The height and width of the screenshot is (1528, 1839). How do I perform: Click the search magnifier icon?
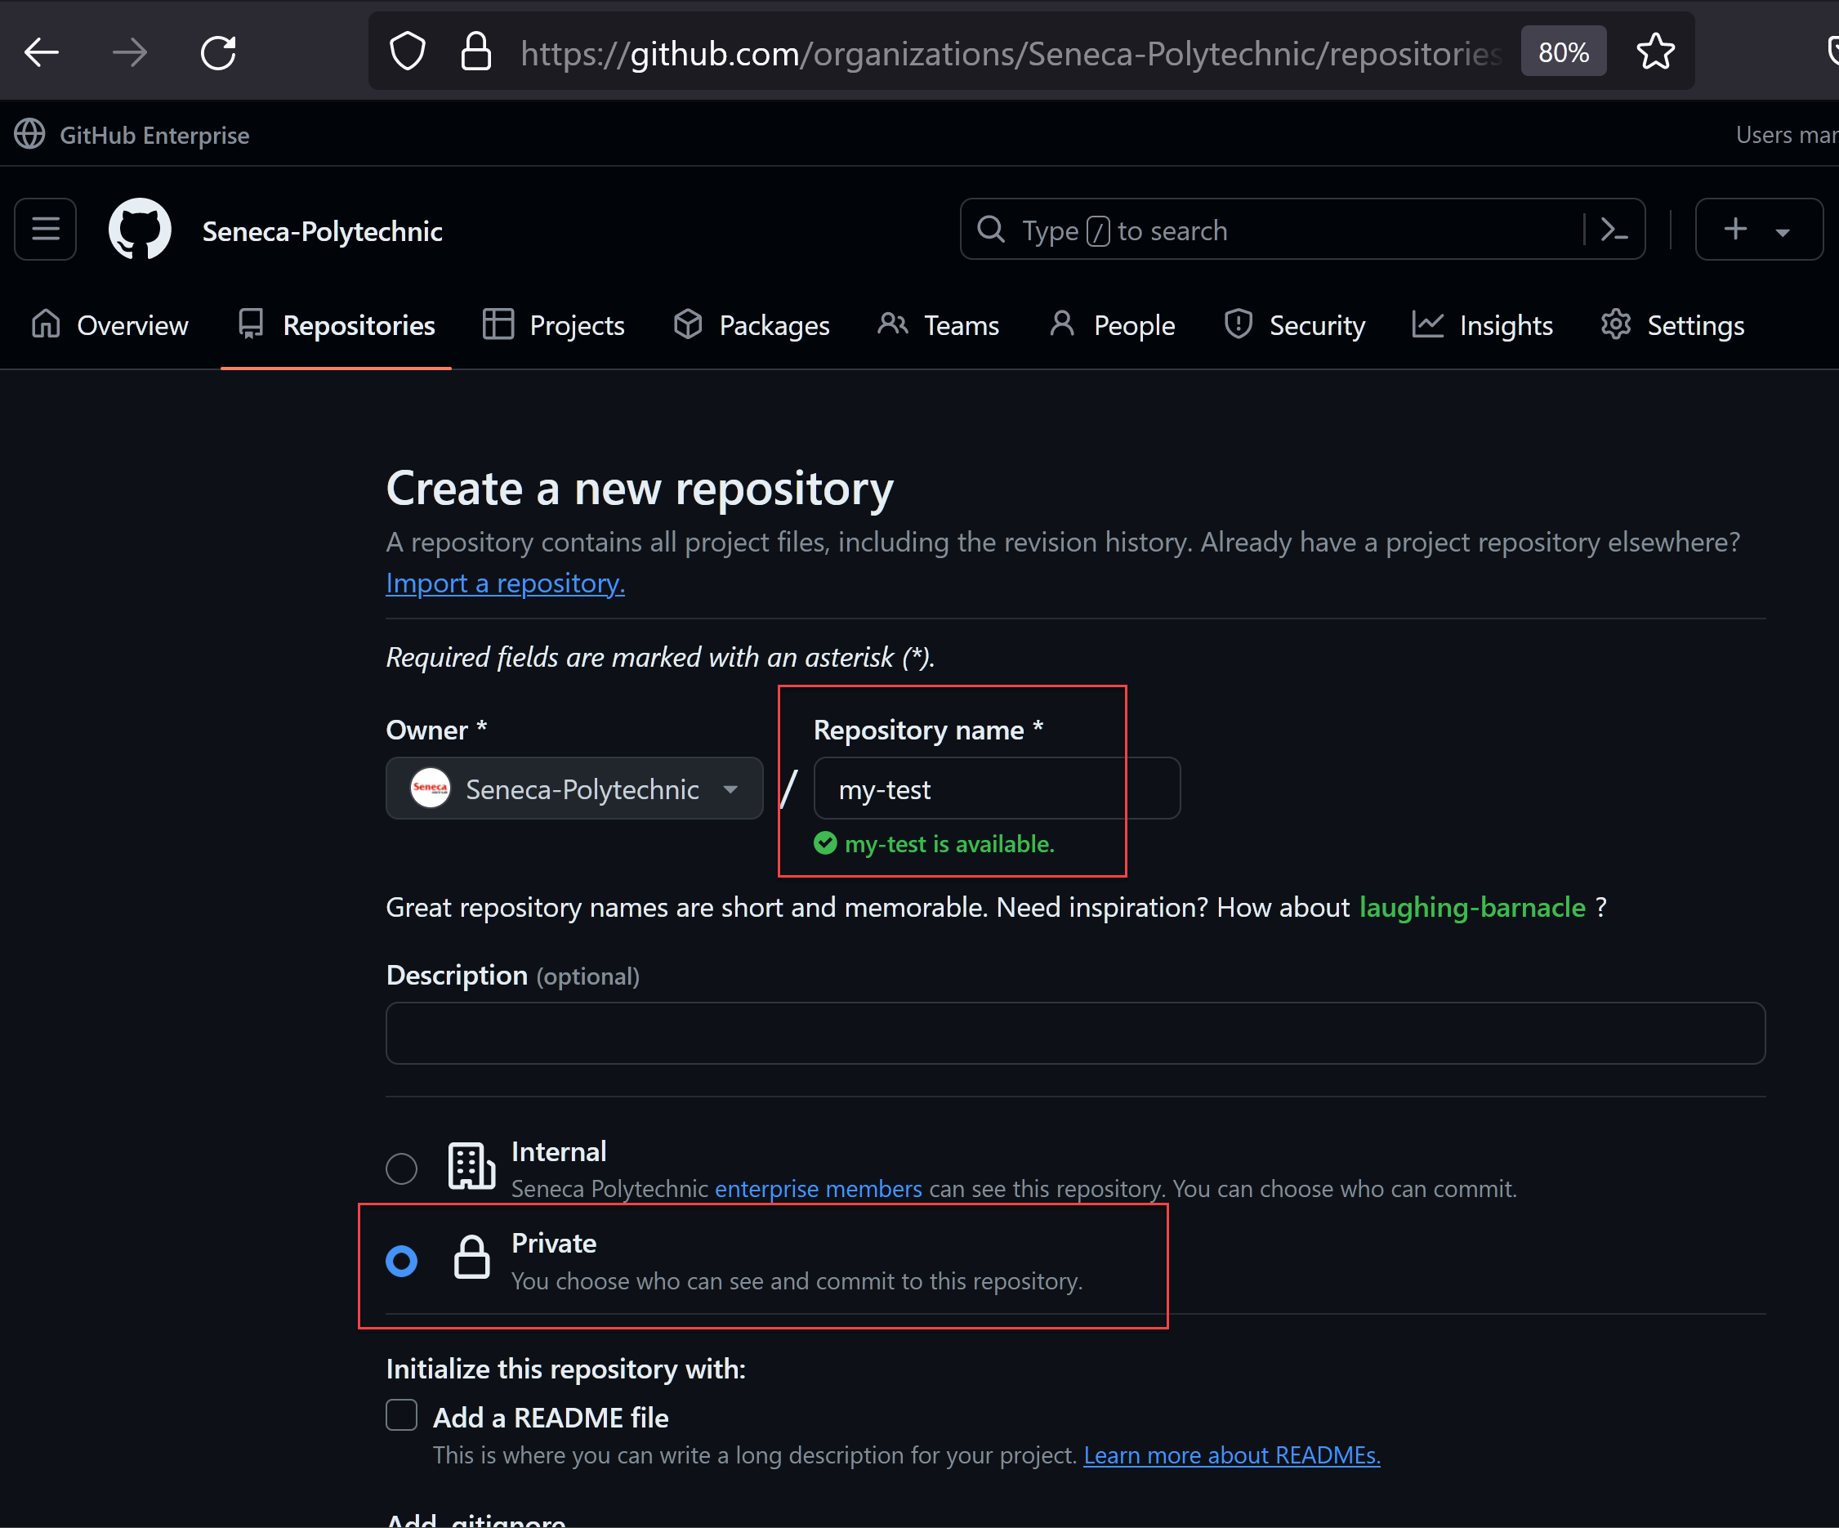pyautogui.click(x=990, y=230)
